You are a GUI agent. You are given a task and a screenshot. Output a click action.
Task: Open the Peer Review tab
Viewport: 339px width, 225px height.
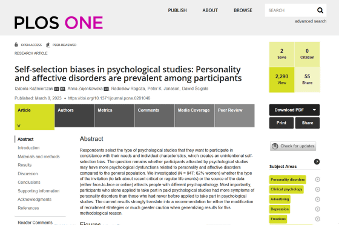[x=235, y=116]
